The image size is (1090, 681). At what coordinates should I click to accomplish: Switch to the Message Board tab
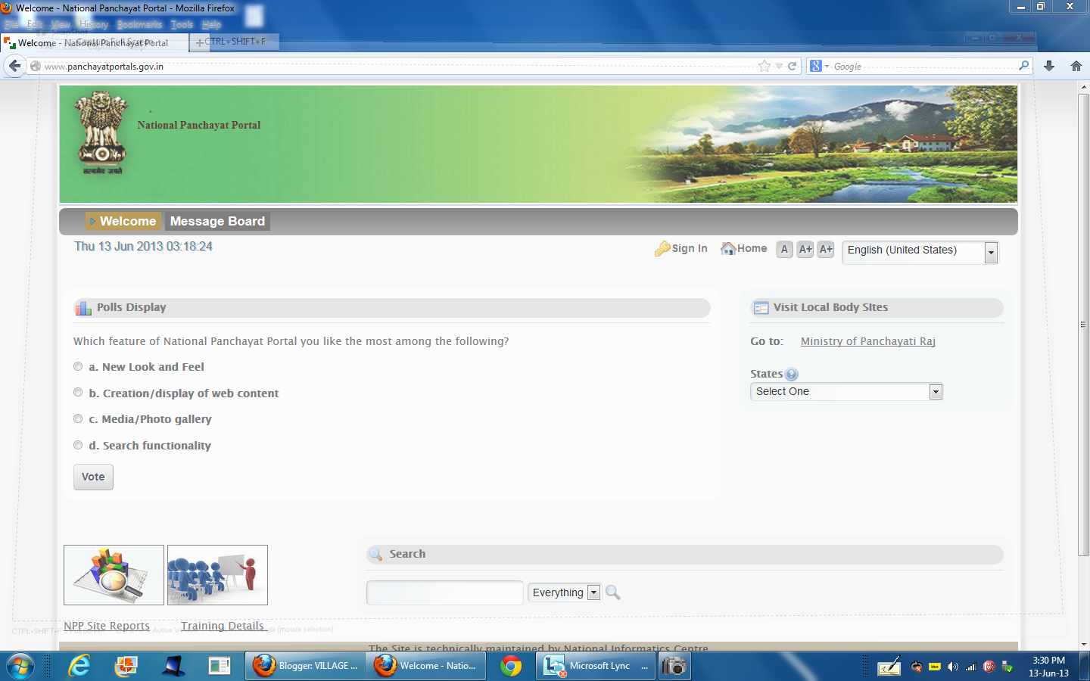[217, 221]
